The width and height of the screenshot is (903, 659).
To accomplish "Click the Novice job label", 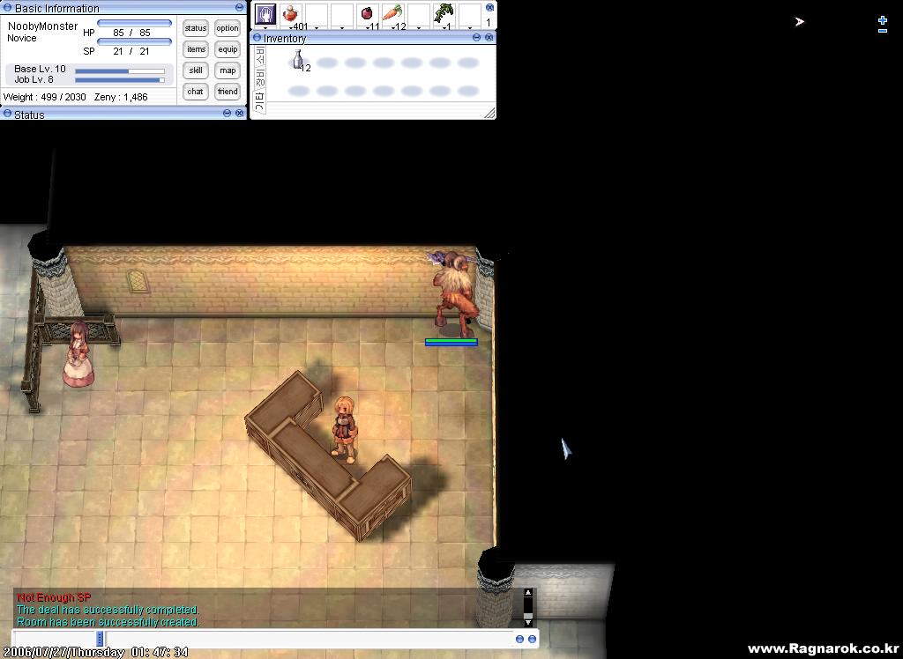I will (x=22, y=38).
